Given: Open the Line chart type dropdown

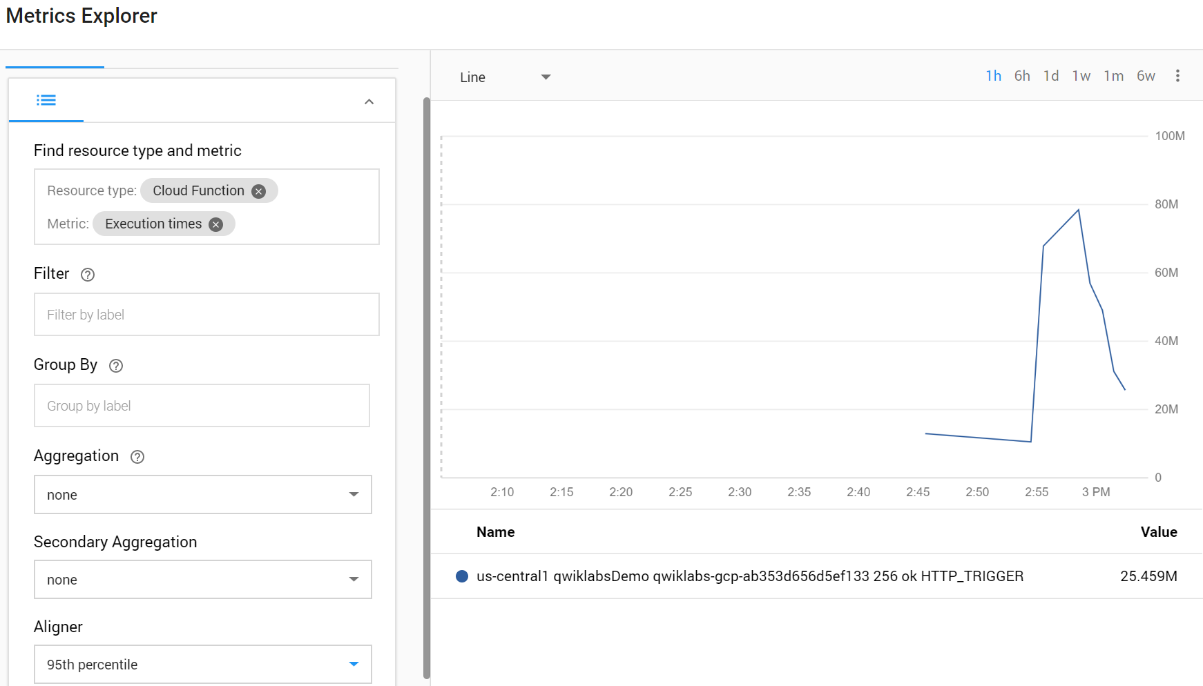Looking at the screenshot, I should click(x=505, y=77).
